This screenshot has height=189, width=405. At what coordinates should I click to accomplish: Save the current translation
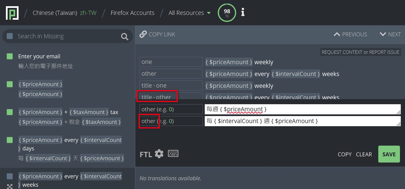coord(389,154)
